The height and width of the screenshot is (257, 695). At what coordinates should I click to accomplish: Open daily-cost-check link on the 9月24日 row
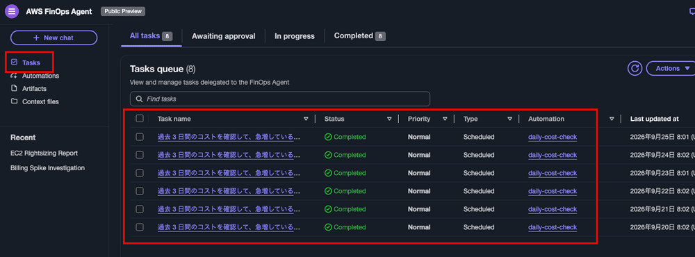tap(553, 155)
